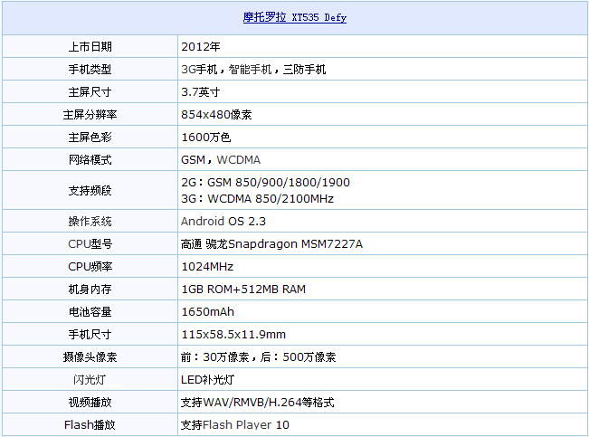Viewport: 589px width, 437px height.
Task: Click the 2G：GSM 850/900/1800/1900 frequency line
Action: pos(265,183)
